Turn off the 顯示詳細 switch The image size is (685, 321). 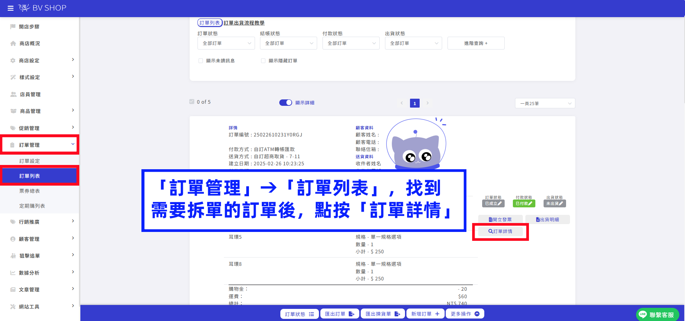286,103
